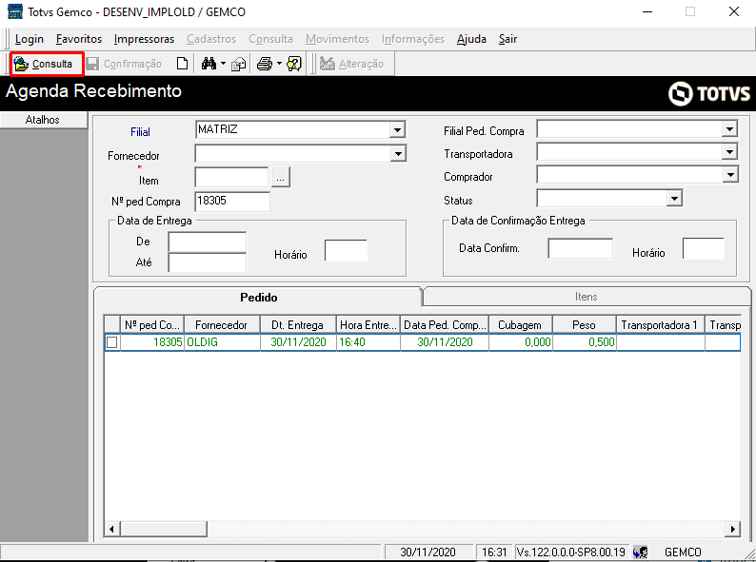This screenshot has height=562, width=756.
Task: Click the Data de Entrega De field
Action: (x=208, y=242)
